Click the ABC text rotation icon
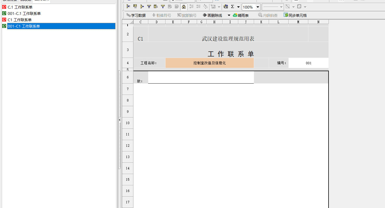Image resolution: width=385 pixels, height=208 pixels. pos(205,7)
